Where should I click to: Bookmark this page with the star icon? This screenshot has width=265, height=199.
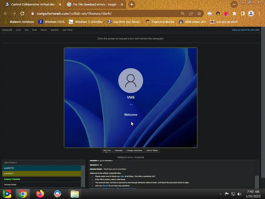pos(199,13)
